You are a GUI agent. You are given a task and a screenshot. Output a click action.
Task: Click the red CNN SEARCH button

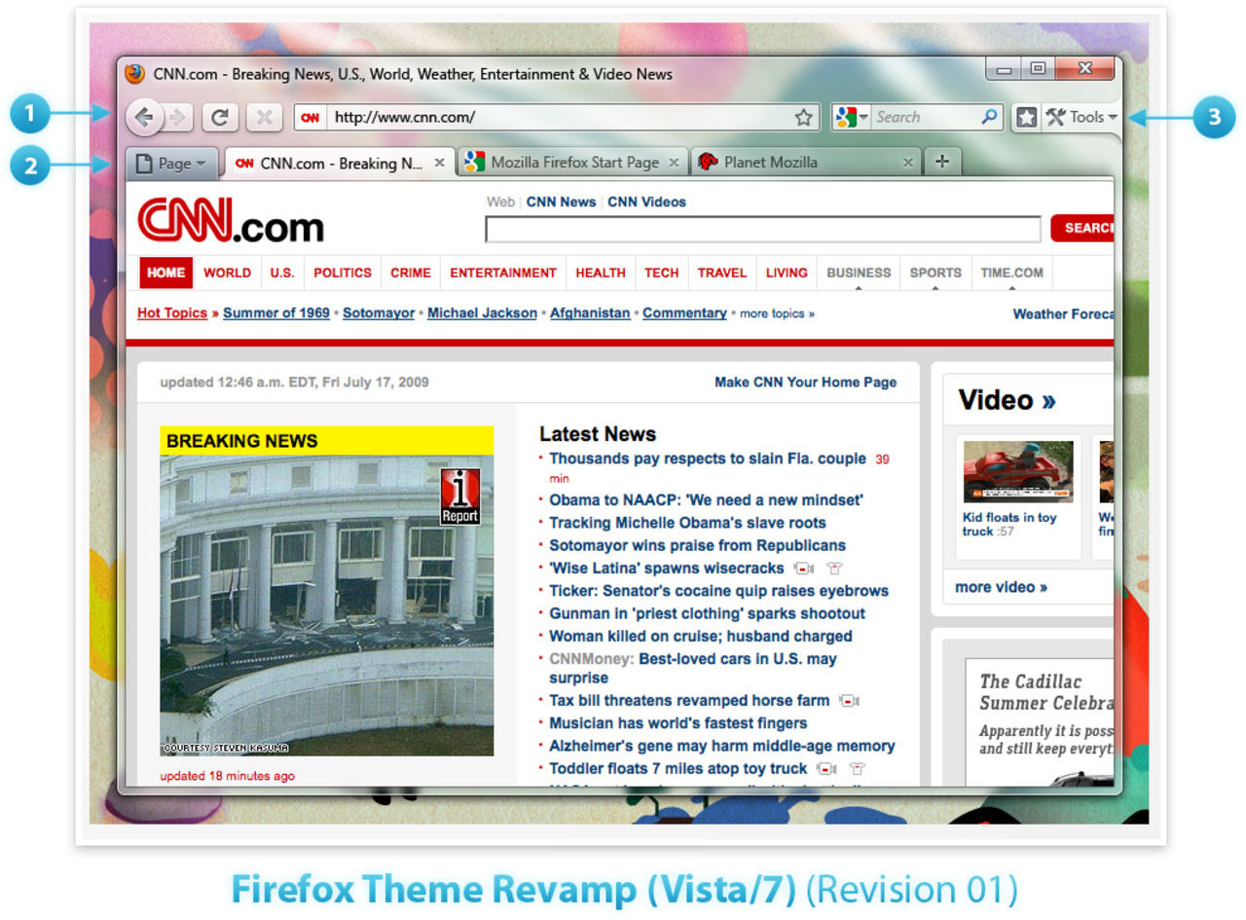coord(1084,229)
